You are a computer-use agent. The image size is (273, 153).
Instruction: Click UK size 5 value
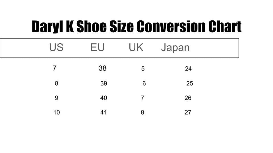143,69
